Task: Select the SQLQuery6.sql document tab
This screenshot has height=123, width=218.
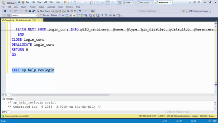Action: pyautogui.click(x=19, y=20)
